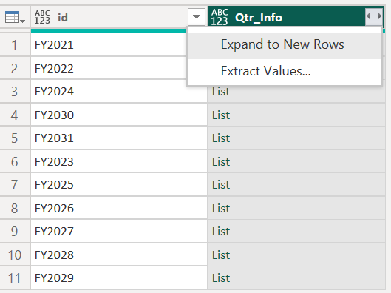Viewport: 391px width, 293px height.
Task: Select the FY2024 cell
Action: pyautogui.click(x=119, y=92)
